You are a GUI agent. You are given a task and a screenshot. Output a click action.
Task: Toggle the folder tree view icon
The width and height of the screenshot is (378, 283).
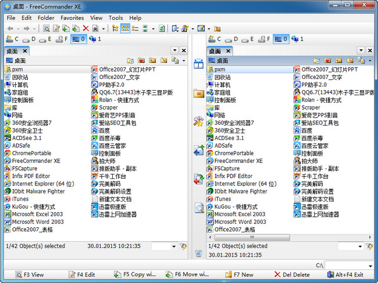click(x=115, y=28)
